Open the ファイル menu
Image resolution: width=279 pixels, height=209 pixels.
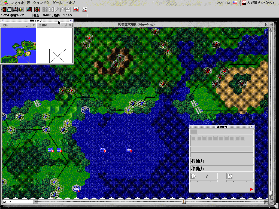17,2
